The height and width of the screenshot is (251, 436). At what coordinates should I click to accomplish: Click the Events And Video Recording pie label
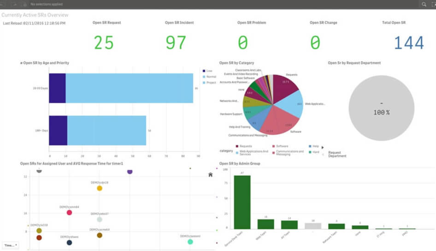point(241,74)
